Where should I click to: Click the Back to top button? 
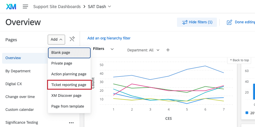tap(239, 60)
